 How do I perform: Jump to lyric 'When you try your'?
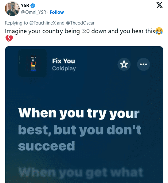coord(79,113)
